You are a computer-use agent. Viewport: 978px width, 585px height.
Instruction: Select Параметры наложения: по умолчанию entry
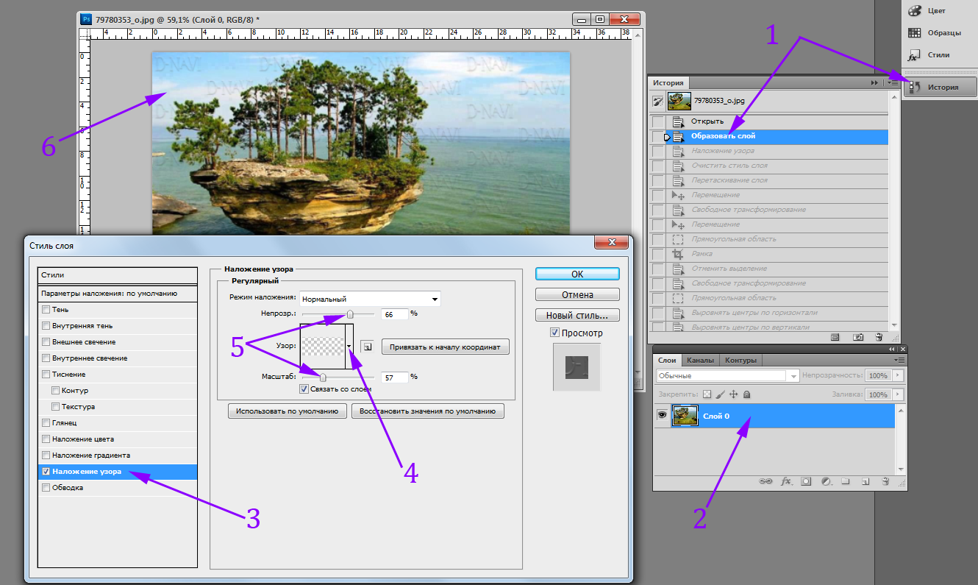pos(118,293)
